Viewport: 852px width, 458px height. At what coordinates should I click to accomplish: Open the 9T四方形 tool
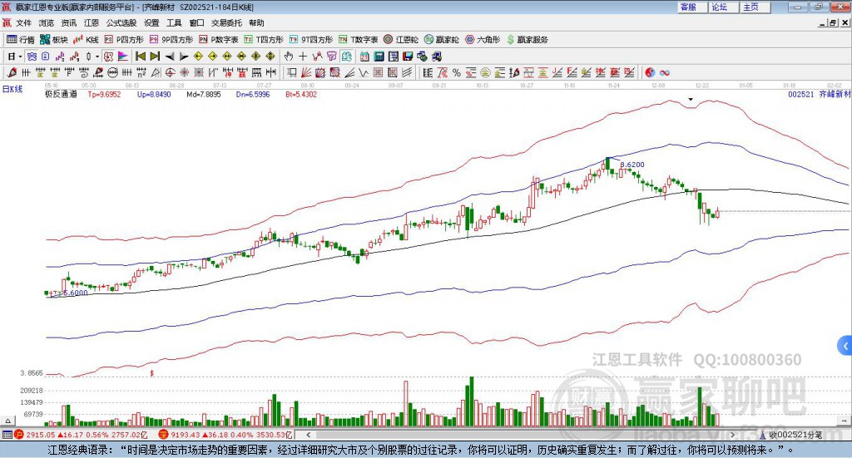click(x=311, y=40)
